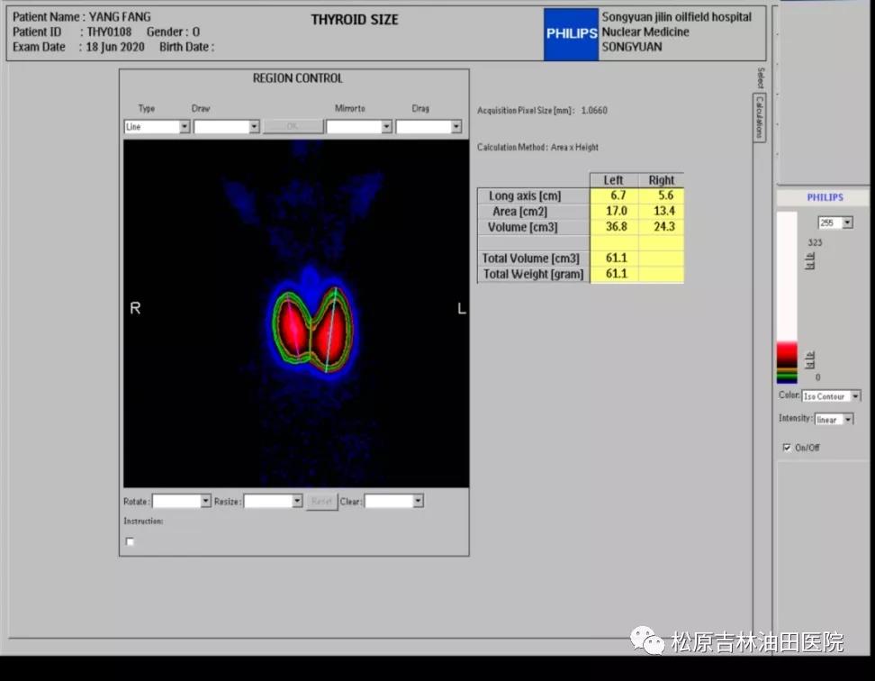875x681 pixels.
Task: Switch to the Calculations vertical tab
Action: click(760, 117)
